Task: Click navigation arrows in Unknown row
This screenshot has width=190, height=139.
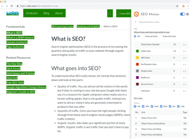Action: point(184,91)
